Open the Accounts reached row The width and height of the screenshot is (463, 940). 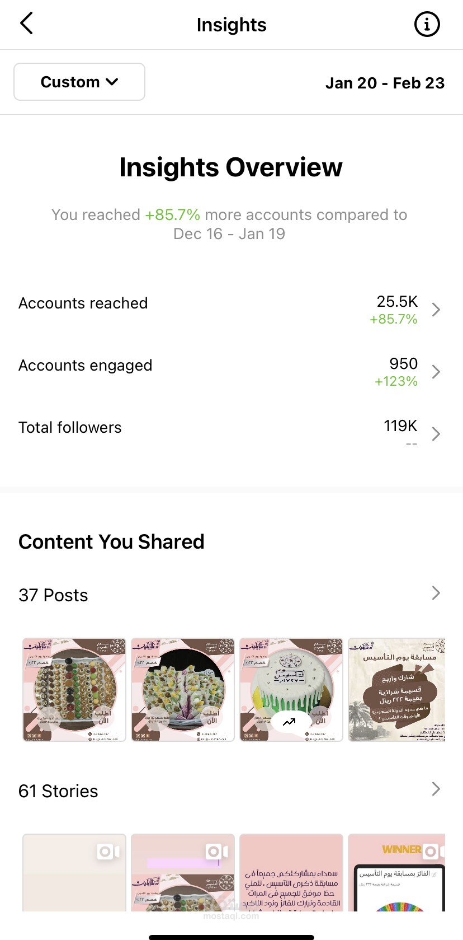[x=83, y=303]
